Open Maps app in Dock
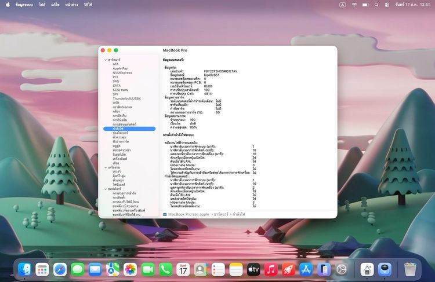Image resolution: width=435 pixels, height=282 pixels. tap(113, 269)
